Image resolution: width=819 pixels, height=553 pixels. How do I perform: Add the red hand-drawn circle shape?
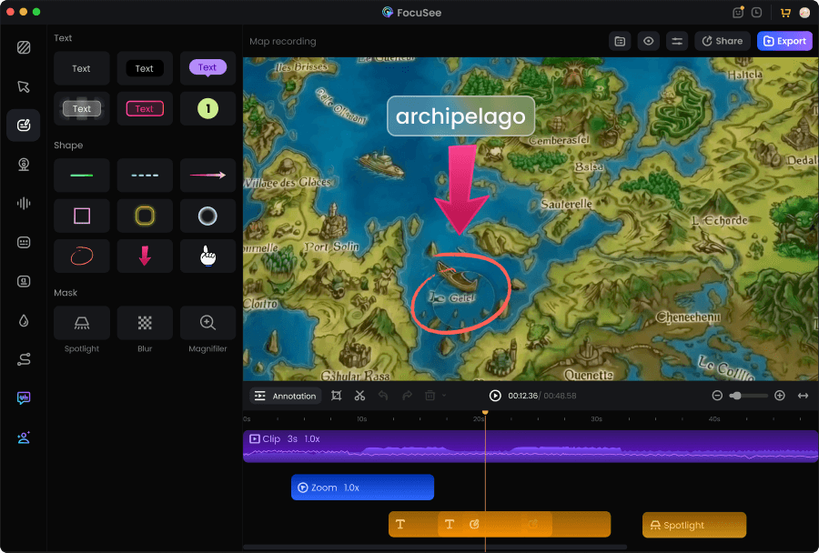82,256
